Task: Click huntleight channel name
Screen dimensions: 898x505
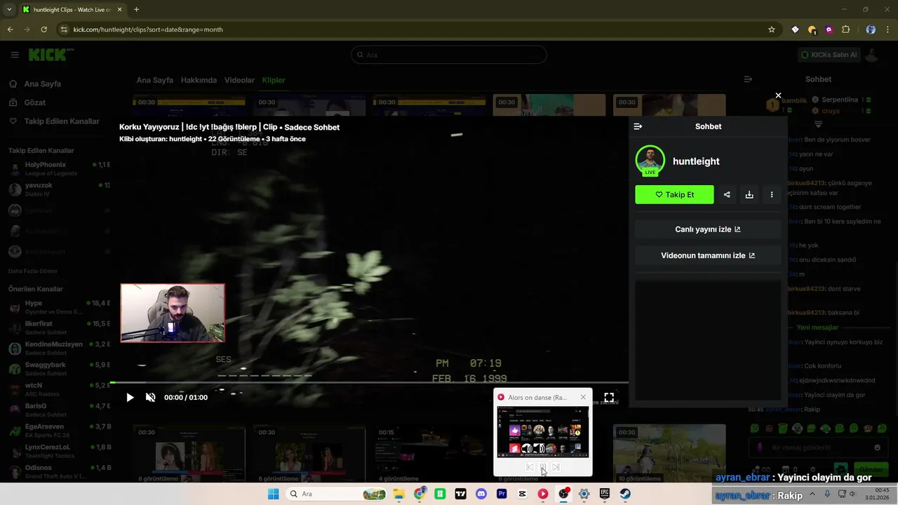Action: click(696, 161)
